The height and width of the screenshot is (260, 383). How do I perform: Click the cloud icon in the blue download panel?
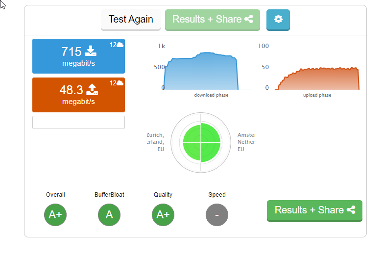pyautogui.click(x=120, y=45)
